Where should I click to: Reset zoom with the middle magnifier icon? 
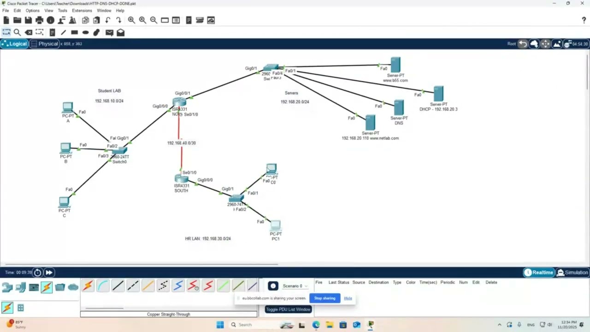[x=142, y=20]
